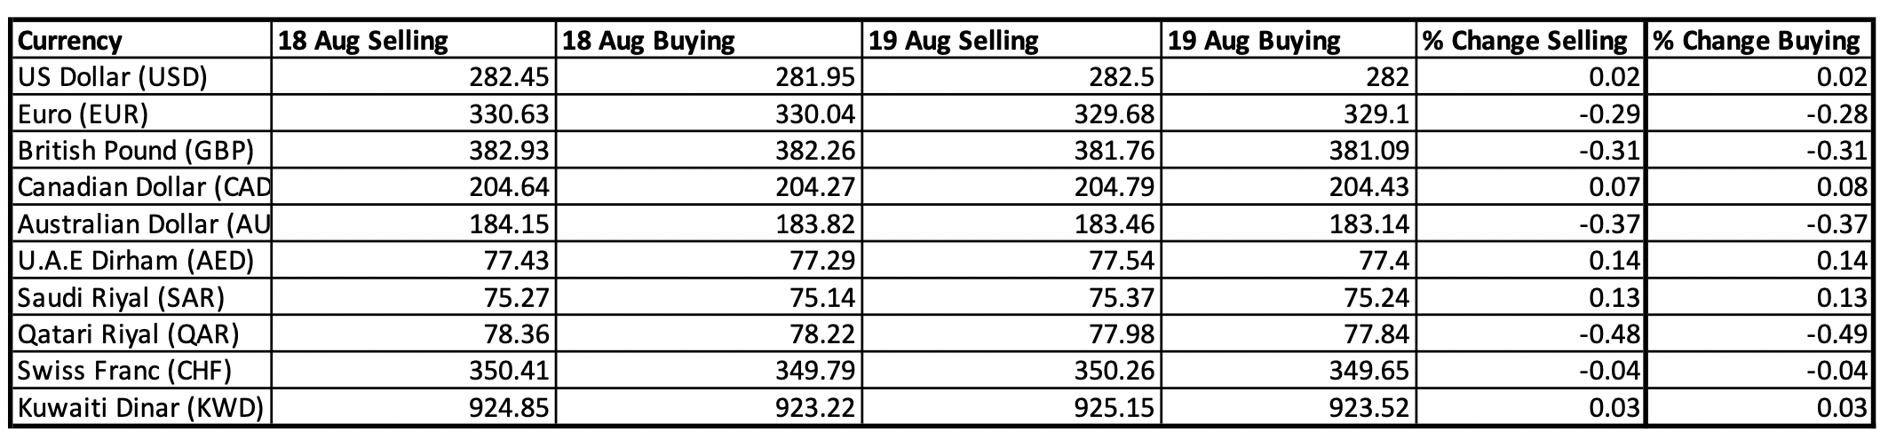Select the Euro (EUR) currency cell

pos(142,114)
